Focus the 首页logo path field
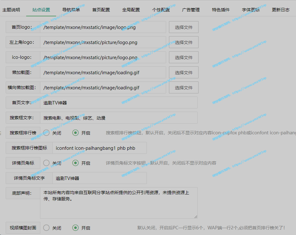The width and height of the screenshot is (296, 235). pos(103,27)
